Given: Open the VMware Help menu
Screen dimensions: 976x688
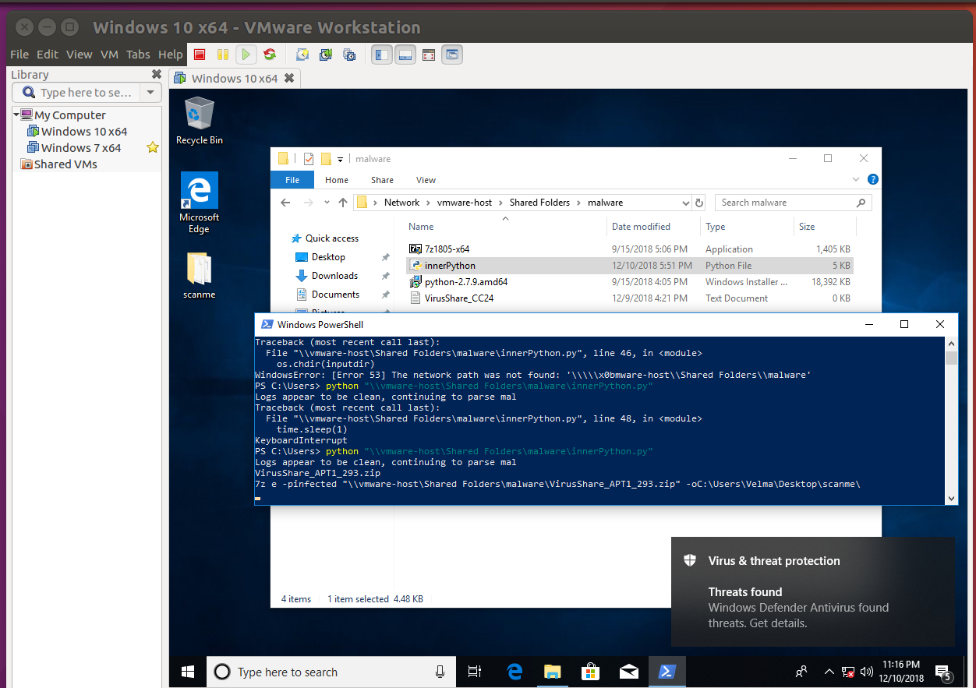Looking at the screenshot, I should pyautogui.click(x=171, y=55).
